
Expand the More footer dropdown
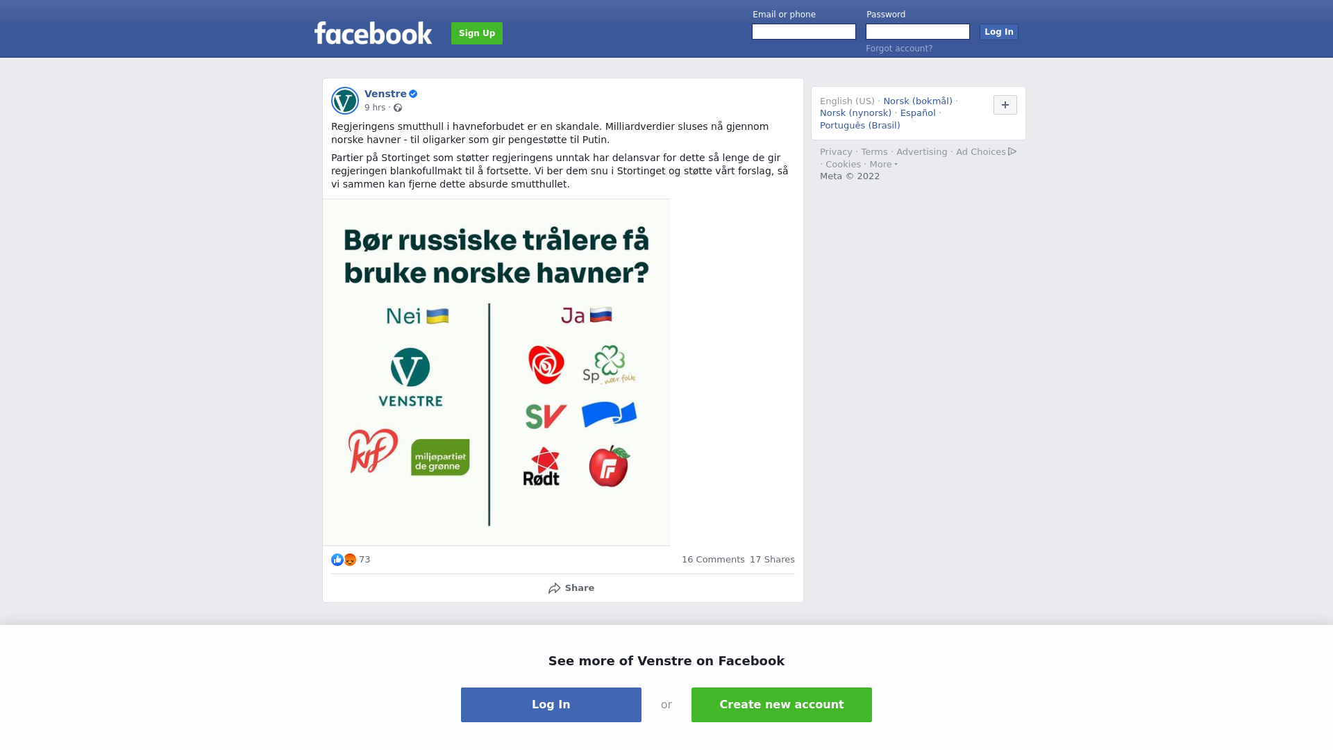(883, 165)
